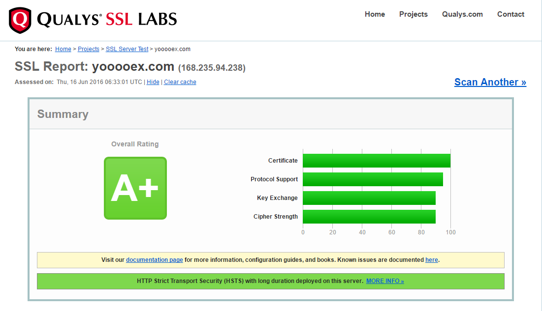
Task: Click the Cipher Strength rating bar
Action: point(369,217)
